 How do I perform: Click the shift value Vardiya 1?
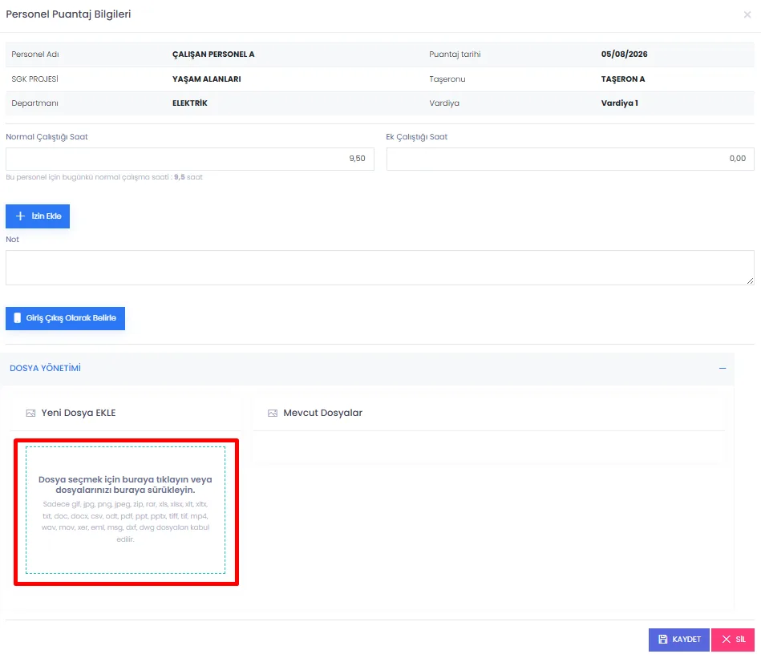pyautogui.click(x=619, y=103)
